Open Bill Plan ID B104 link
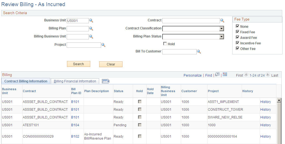The image size is (285, 144). click(75, 125)
